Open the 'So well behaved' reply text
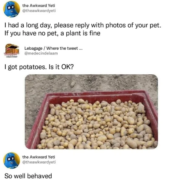Image resolution: width=182 pixels, height=182 pixels. point(28,176)
